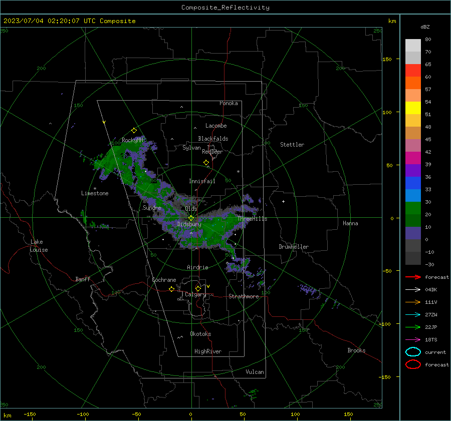The width and height of the screenshot is (451, 421).
Task: Click the Lacombe label
Action: [x=216, y=126]
